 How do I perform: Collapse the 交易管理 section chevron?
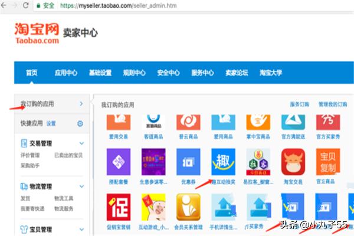81,143
